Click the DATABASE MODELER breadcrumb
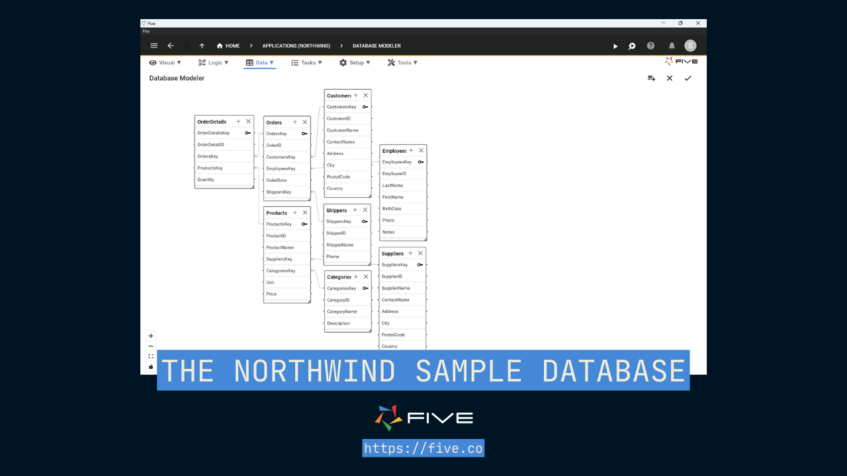Image resolution: width=847 pixels, height=476 pixels. click(x=377, y=46)
